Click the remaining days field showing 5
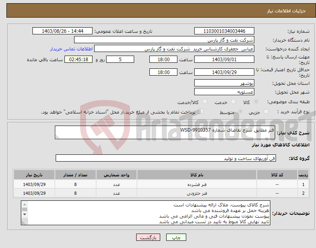The height and width of the screenshot is (248, 316). coord(120,59)
